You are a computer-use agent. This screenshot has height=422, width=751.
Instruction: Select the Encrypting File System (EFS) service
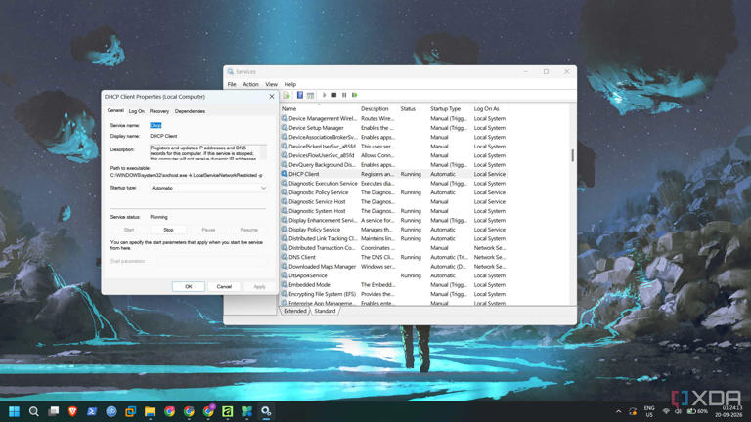(394, 294)
